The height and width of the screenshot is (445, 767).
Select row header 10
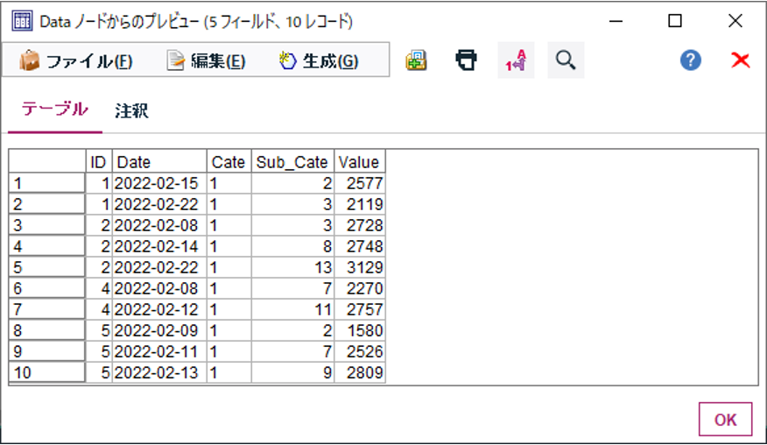(x=47, y=372)
